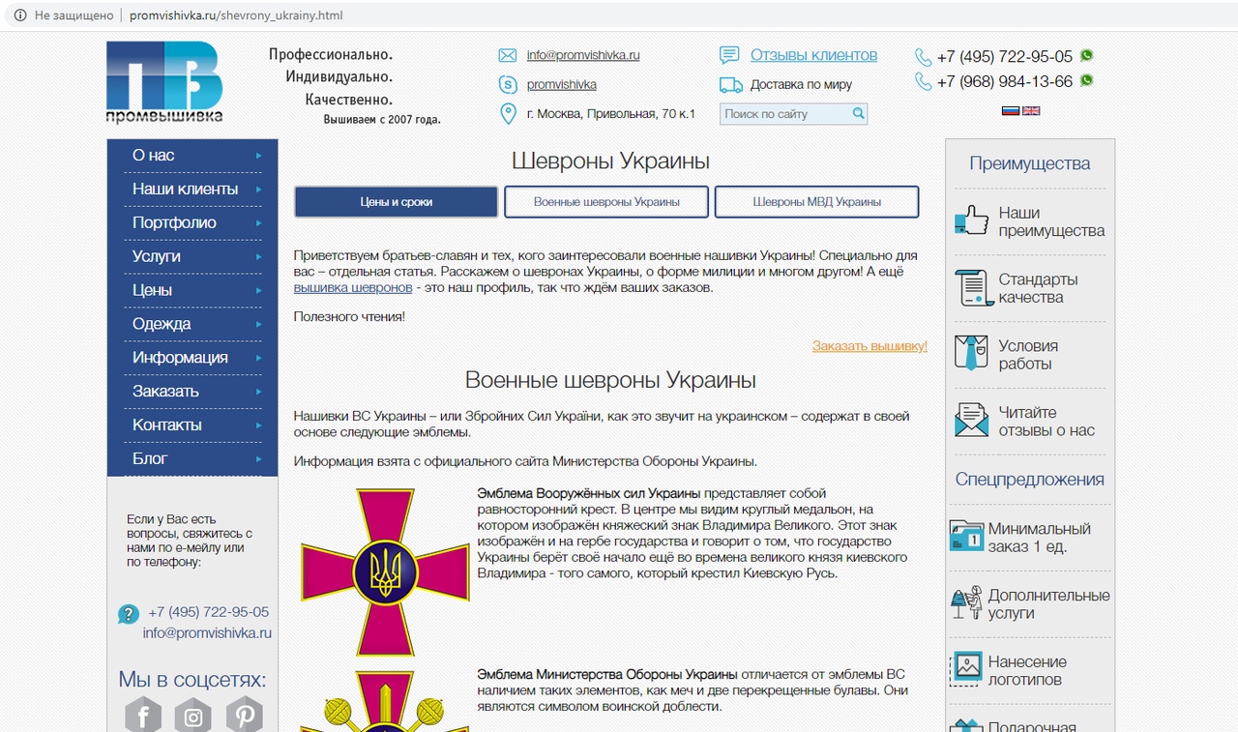Click Спецпредложения heading
The height and width of the screenshot is (732, 1238).
click(1029, 480)
